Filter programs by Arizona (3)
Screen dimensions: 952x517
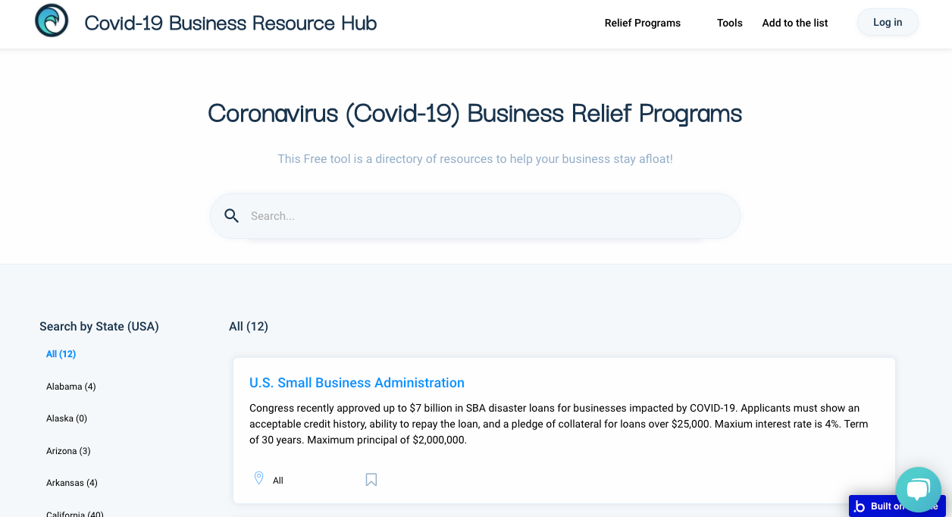[x=68, y=451]
